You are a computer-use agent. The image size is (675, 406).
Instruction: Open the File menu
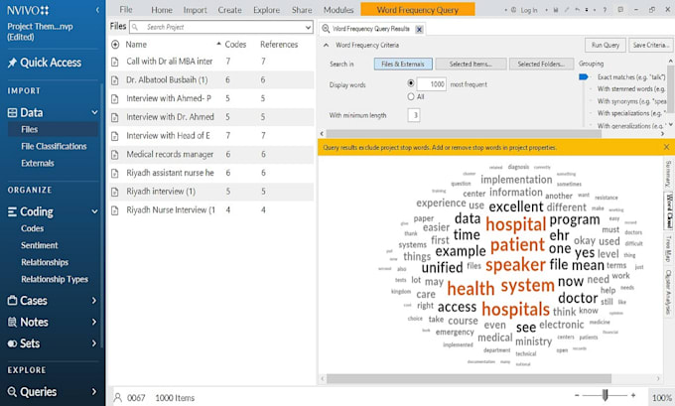pyautogui.click(x=126, y=10)
